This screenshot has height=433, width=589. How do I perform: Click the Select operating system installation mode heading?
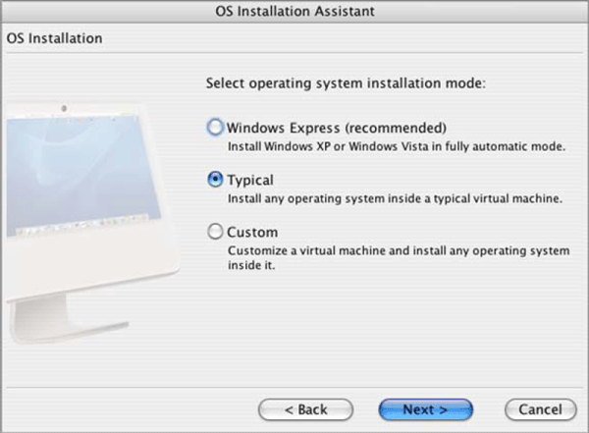click(x=347, y=83)
